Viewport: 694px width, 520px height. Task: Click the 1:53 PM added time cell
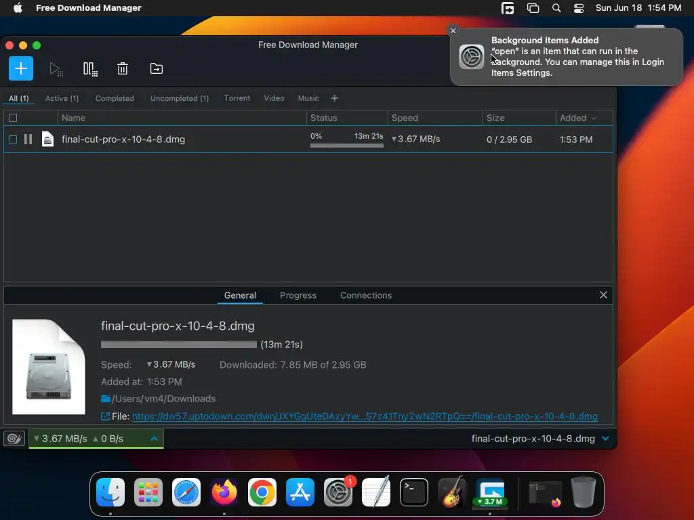[576, 139]
